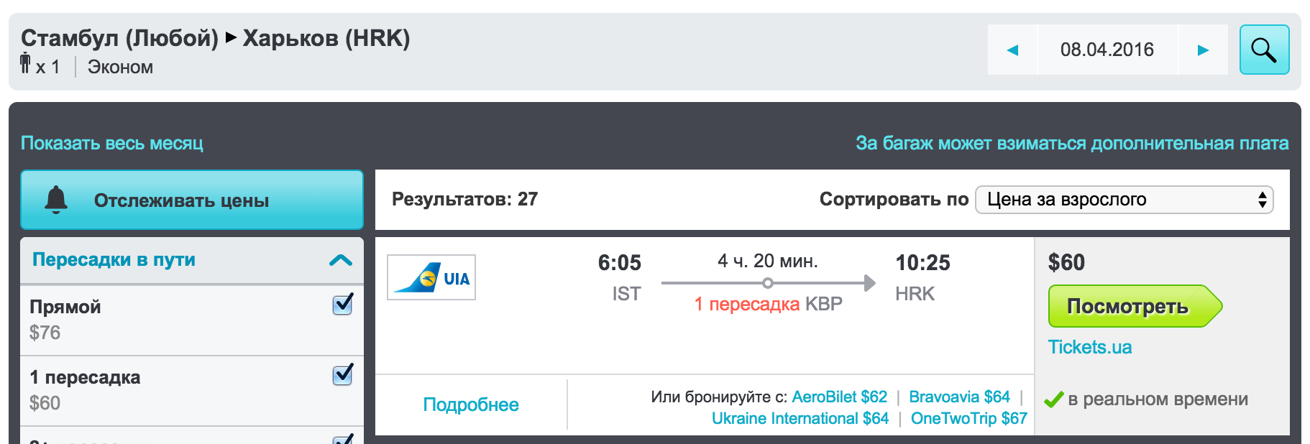The height and width of the screenshot is (444, 1310).
Task: Click the magnifying glass search button
Action: click(1263, 50)
